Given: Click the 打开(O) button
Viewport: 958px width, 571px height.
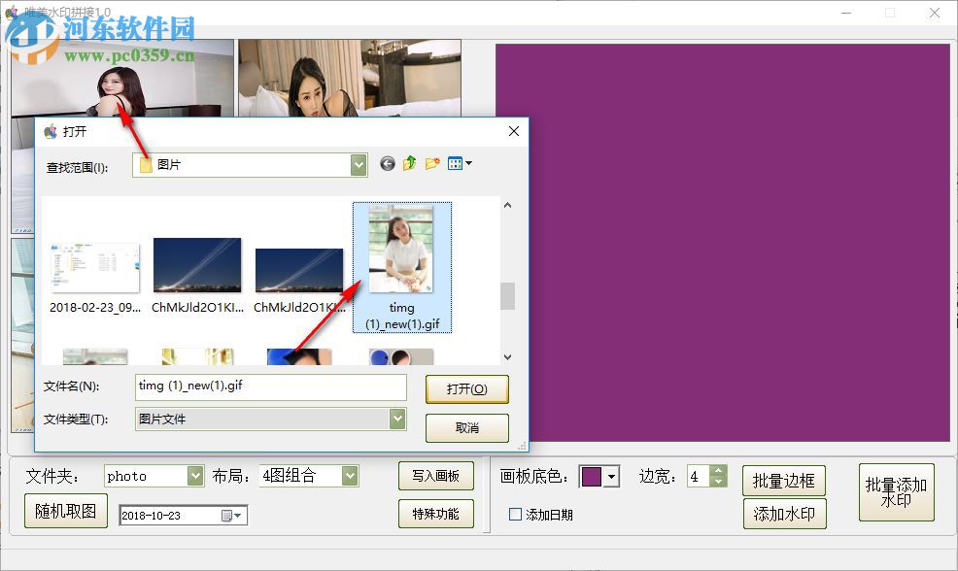Looking at the screenshot, I should coord(466,389).
